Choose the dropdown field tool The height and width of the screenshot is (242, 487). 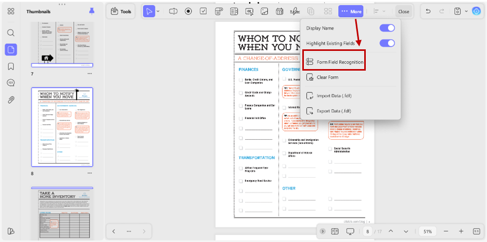(x=219, y=11)
